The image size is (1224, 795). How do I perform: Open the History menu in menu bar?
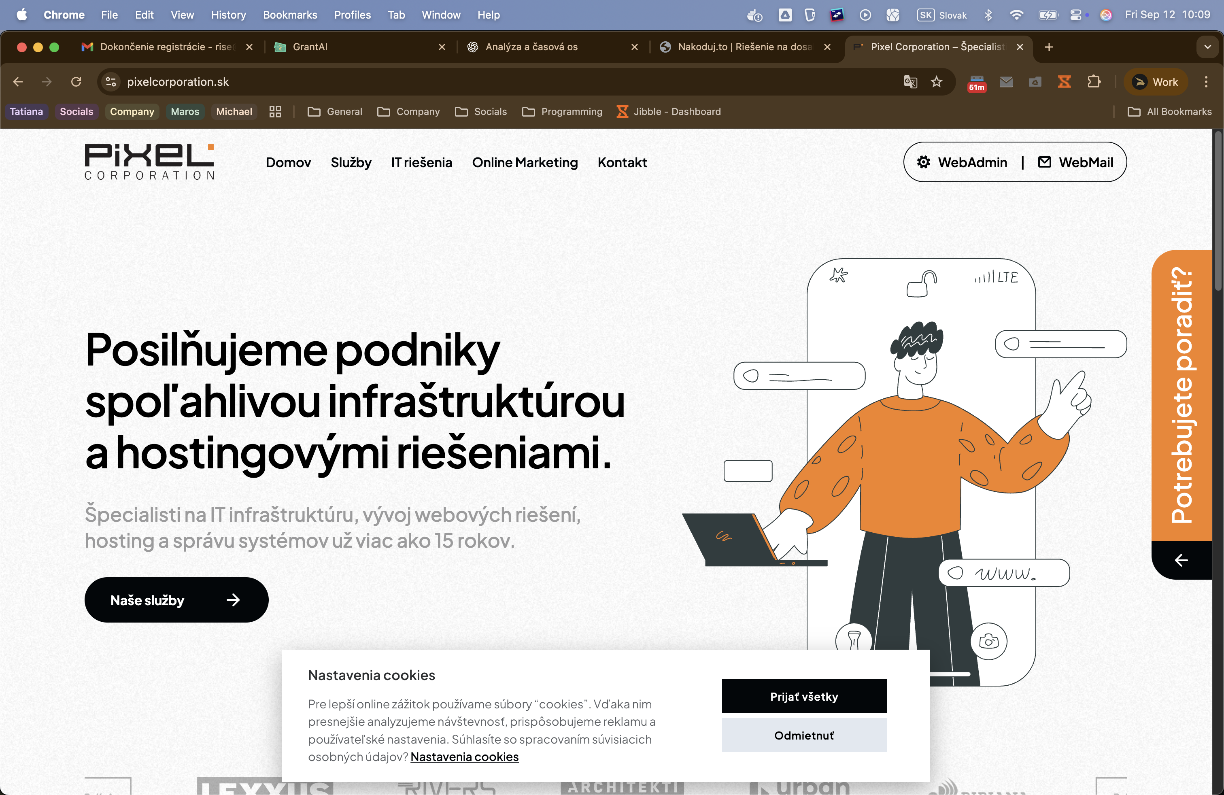tap(228, 15)
